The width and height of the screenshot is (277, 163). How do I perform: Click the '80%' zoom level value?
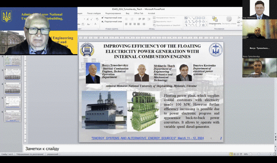pos(246,154)
